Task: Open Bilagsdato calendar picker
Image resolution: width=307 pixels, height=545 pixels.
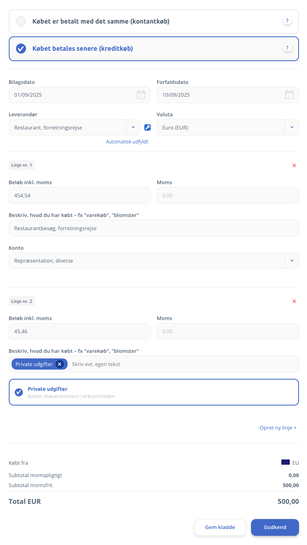Action: 141,95
